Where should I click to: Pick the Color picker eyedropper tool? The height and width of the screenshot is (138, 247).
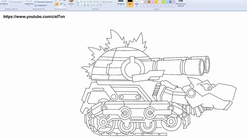click(61, 4)
